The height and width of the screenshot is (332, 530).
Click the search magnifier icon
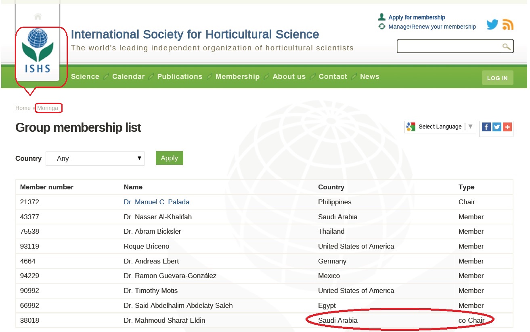[x=506, y=47]
